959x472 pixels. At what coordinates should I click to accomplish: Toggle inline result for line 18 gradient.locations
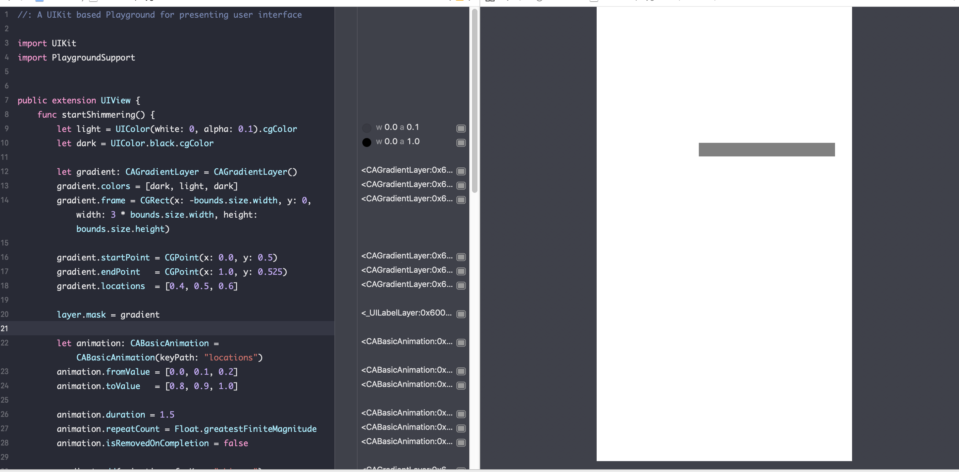click(x=461, y=285)
